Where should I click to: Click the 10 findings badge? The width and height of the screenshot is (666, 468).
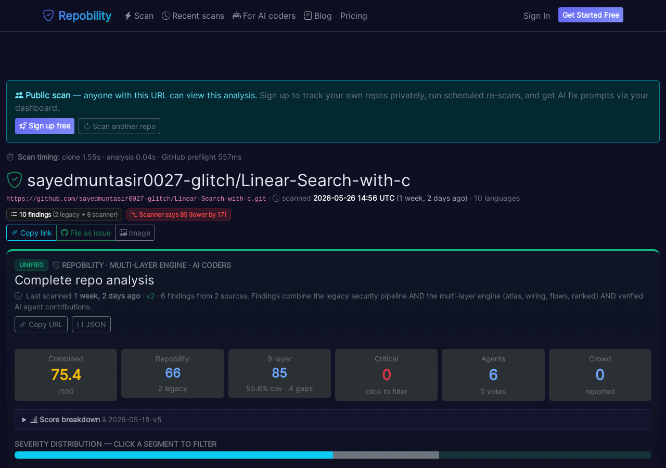tap(64, 215)
